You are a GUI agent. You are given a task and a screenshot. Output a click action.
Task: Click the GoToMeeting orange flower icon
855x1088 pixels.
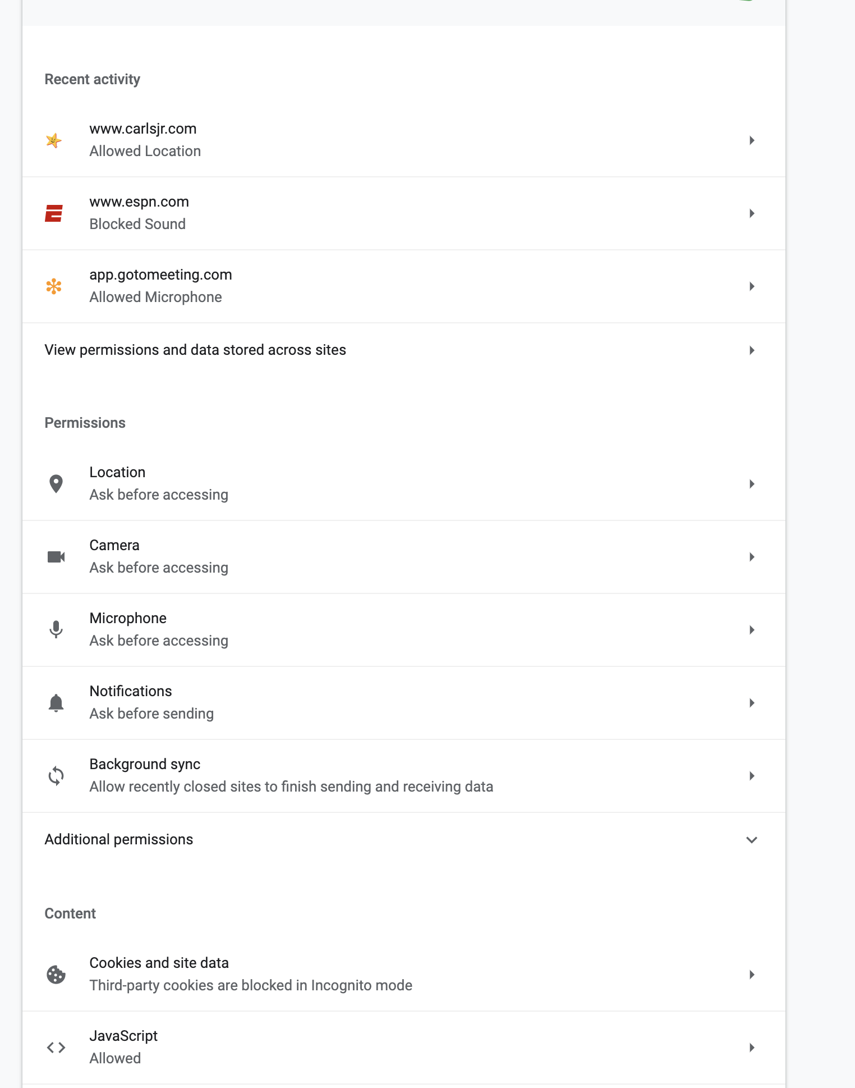(54, 286)
